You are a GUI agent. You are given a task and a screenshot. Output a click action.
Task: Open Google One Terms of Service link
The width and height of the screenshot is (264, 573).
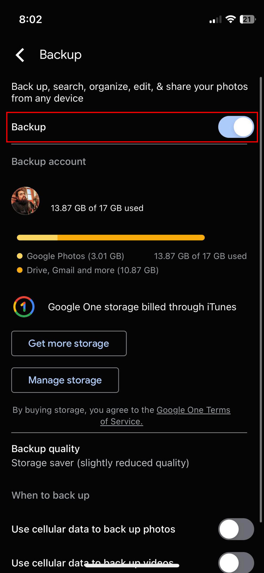click(193, 410)
